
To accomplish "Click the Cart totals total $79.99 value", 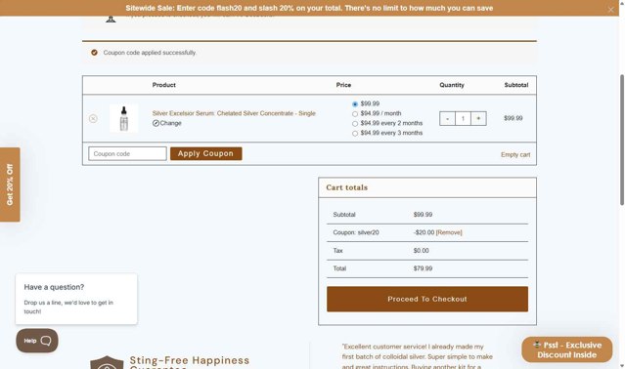I will coord(423,268).
